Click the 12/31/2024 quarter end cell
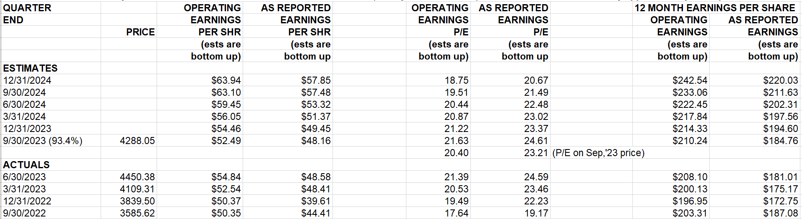The height and width of the screenshot is (219, 802). point(27,80)
